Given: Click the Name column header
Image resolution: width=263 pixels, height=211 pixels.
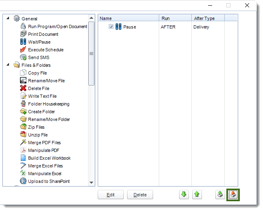Looking at the screenshot, I should [x=129, y=18].
